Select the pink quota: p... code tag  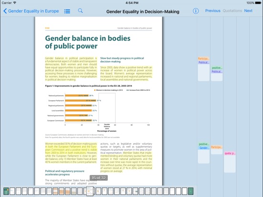[x=230, y=153]
